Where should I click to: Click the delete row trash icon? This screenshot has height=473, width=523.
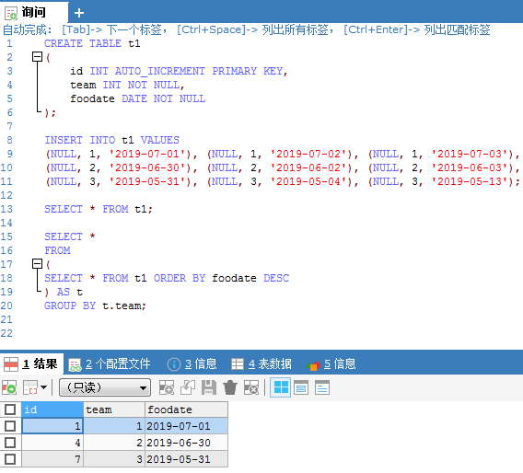tap(230, 387)
